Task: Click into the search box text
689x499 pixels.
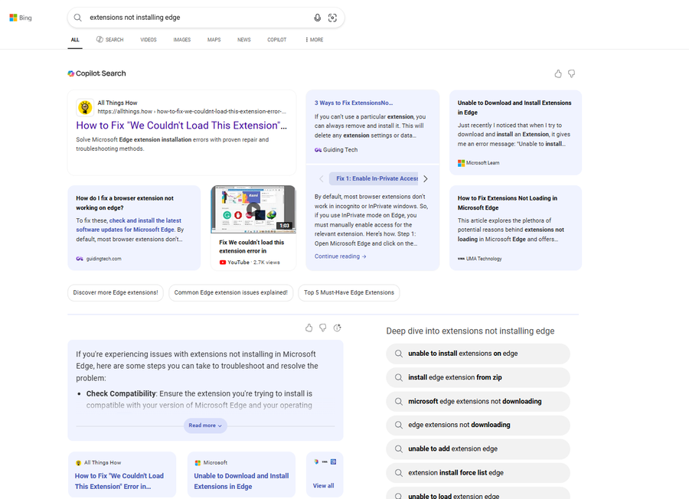Action: tap(135, 18)
